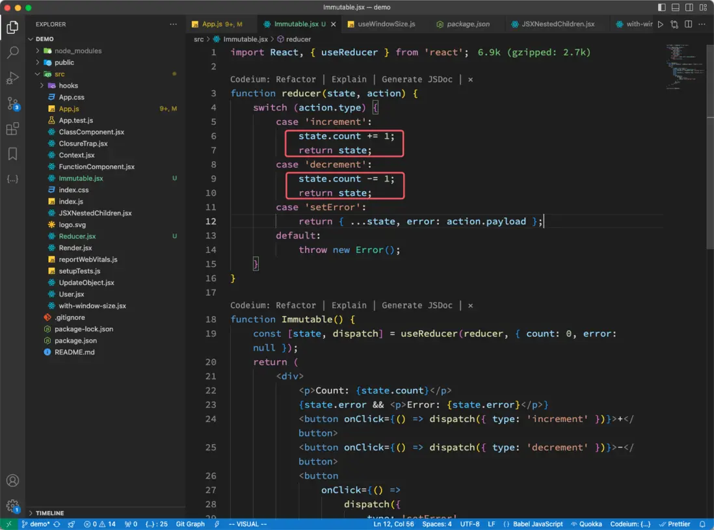Toggle the secondary side bar visibility
714x530 pixels.
689,7
